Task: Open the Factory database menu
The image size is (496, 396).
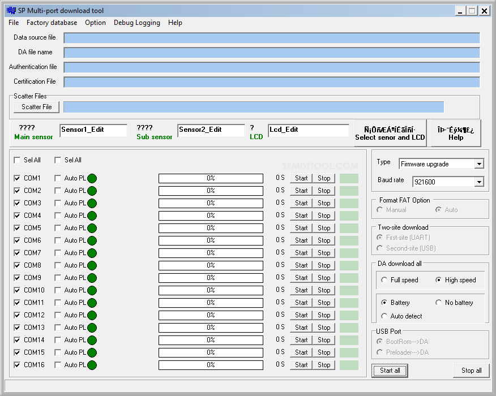Action: coord(52,23)
